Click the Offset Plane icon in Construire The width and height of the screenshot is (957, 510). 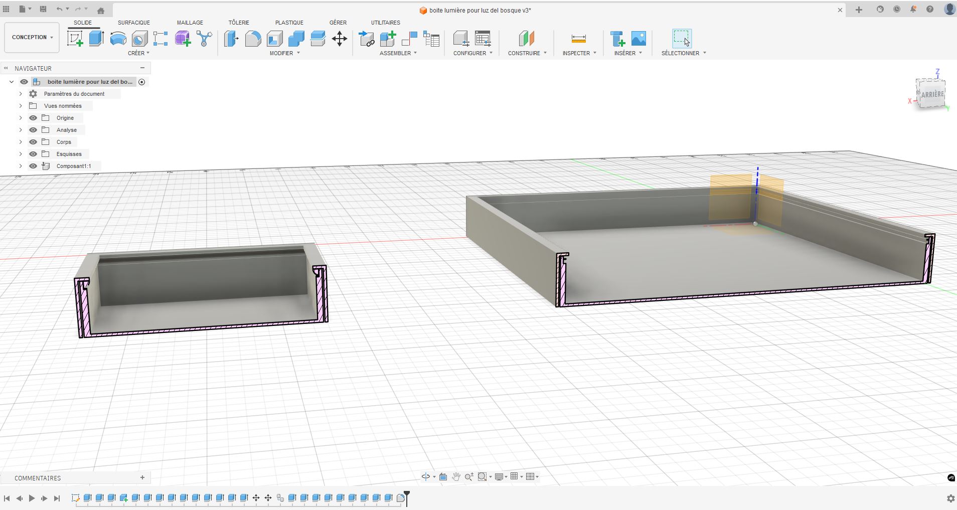526,39
